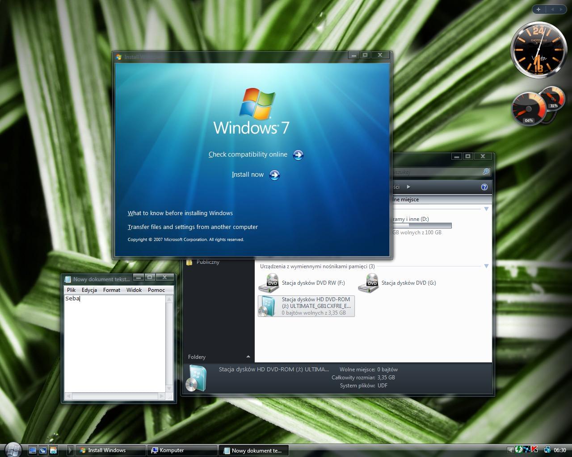This screenshot has height=457, width=572.
Task: Click the Windows 7 logo flag
Action: pyautogui.click(x=257, y=104)
